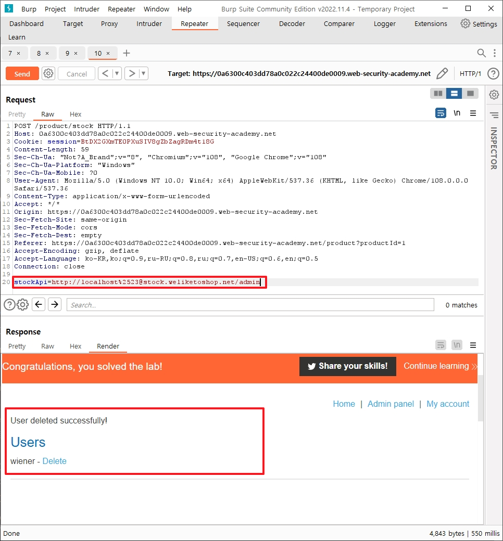Edit target with the pencil icon
Viewport: 503px width, 541px height.
(x=442, y=73)
